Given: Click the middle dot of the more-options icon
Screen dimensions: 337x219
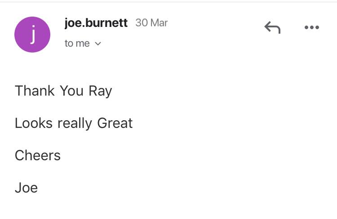Looking at the screenshot, I should (312, 27).
